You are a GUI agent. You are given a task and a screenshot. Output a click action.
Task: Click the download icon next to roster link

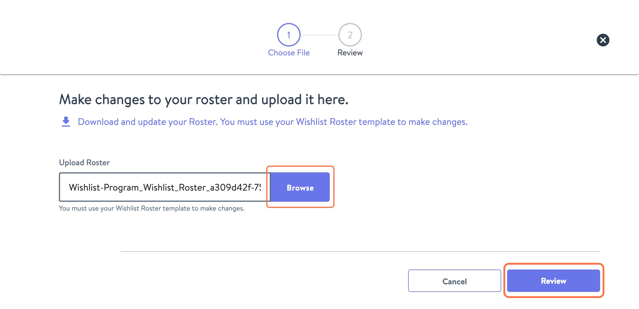(66, 121)
